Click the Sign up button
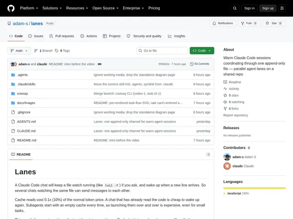This screenshot has height=219, width=293. [x=267, y=8]
